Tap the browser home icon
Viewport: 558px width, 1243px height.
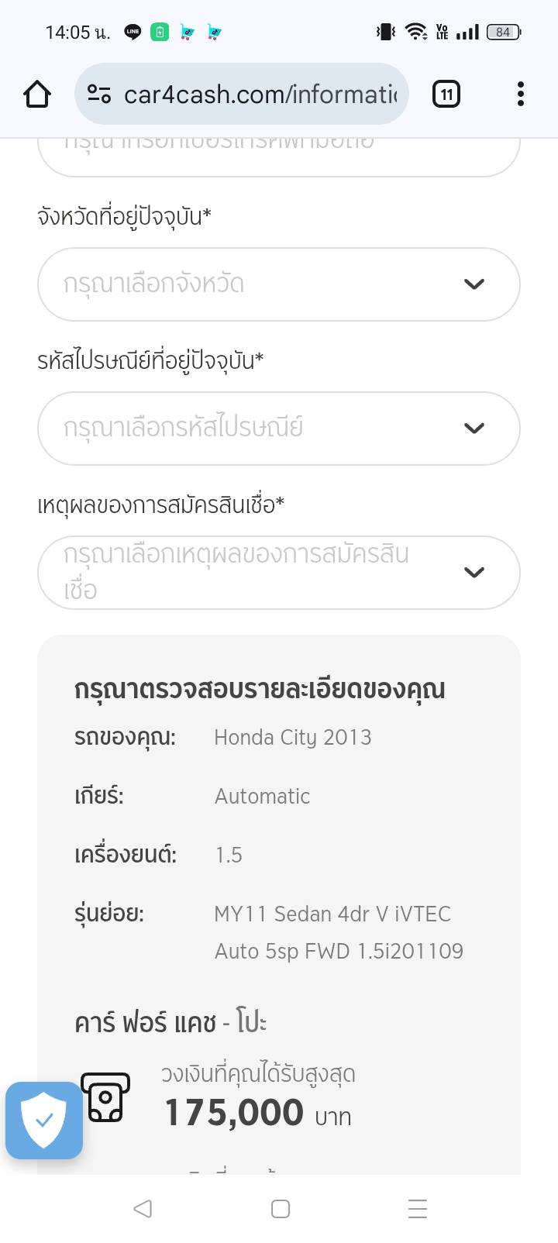pyautogui.click(x=37, y=95)
